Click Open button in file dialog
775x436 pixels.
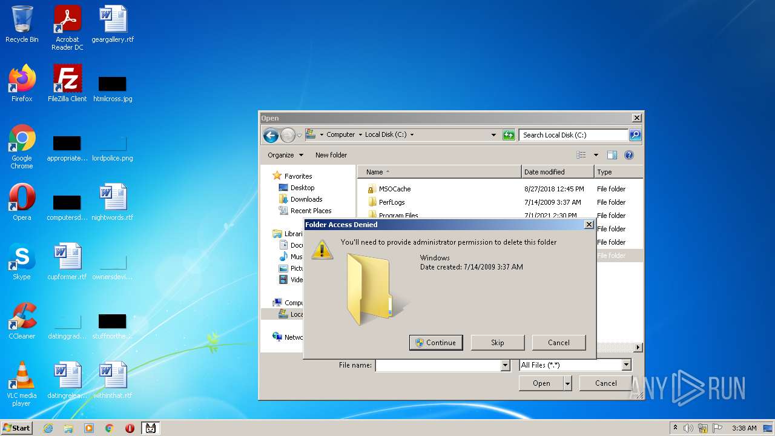pos(541,383)
